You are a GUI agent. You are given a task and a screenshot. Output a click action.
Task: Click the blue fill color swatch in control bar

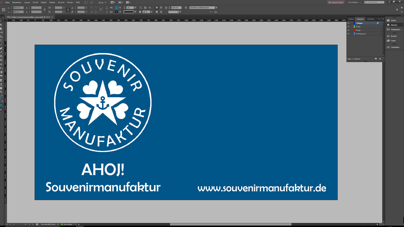(x=116, y=8)
